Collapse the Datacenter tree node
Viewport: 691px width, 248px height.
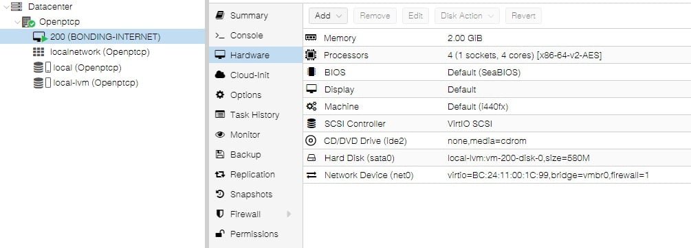pos(7,7)
